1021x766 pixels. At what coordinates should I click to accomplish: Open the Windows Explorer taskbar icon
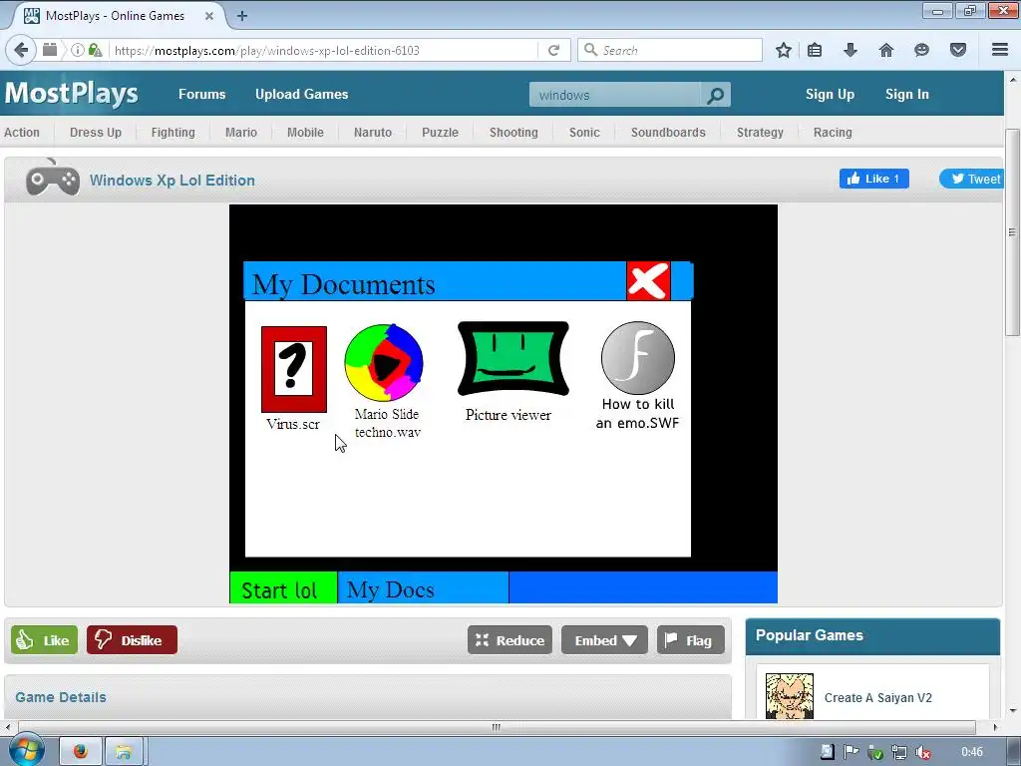point(124,752)
